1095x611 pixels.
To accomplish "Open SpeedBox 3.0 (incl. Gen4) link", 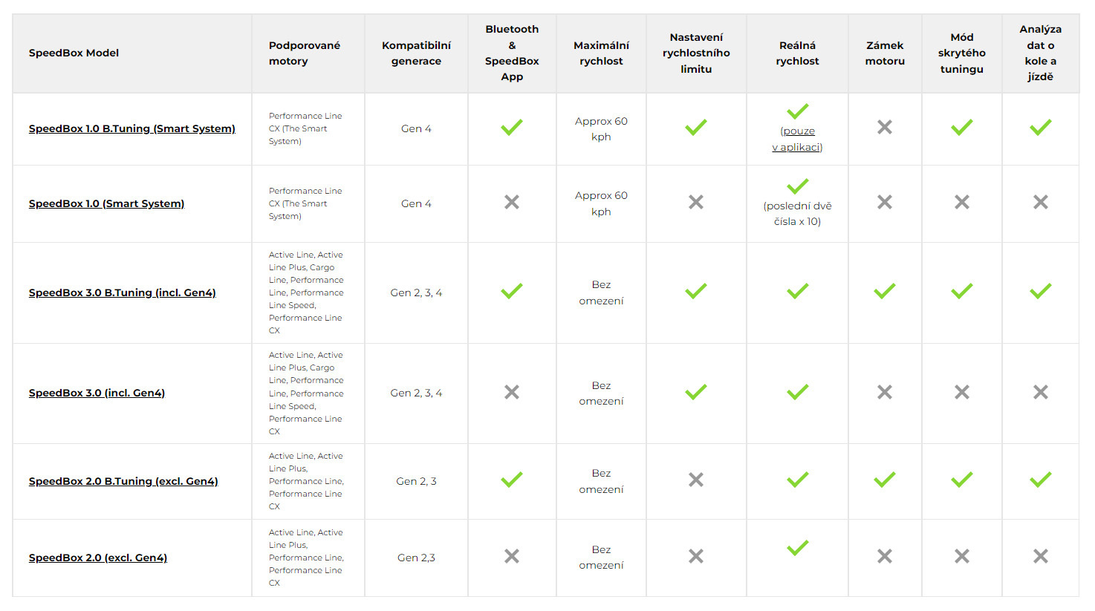I will [97, 393].
